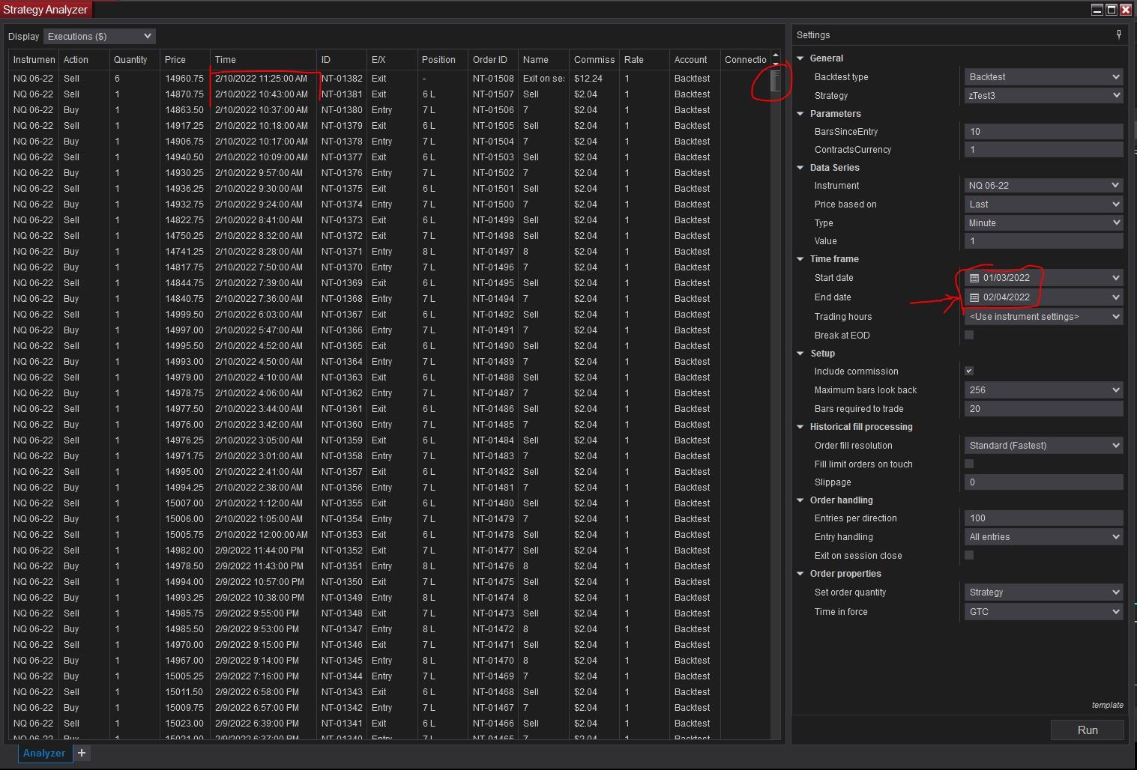Open the Set order quantity dropdown
This screenshot has width=1137, height=770.
coord(1043,592)
